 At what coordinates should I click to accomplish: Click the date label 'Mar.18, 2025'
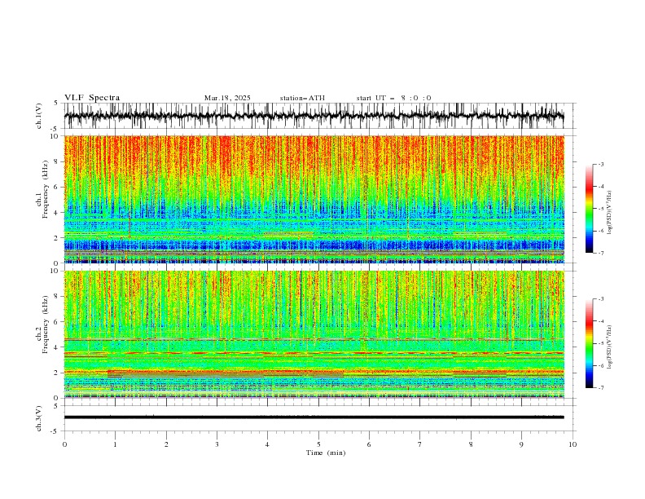(x=227, y=98)
